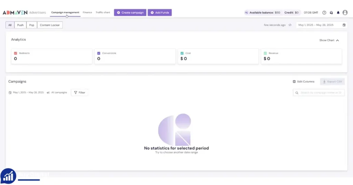Collapse chart using Show Chart chevron

(x=337, y=41)
